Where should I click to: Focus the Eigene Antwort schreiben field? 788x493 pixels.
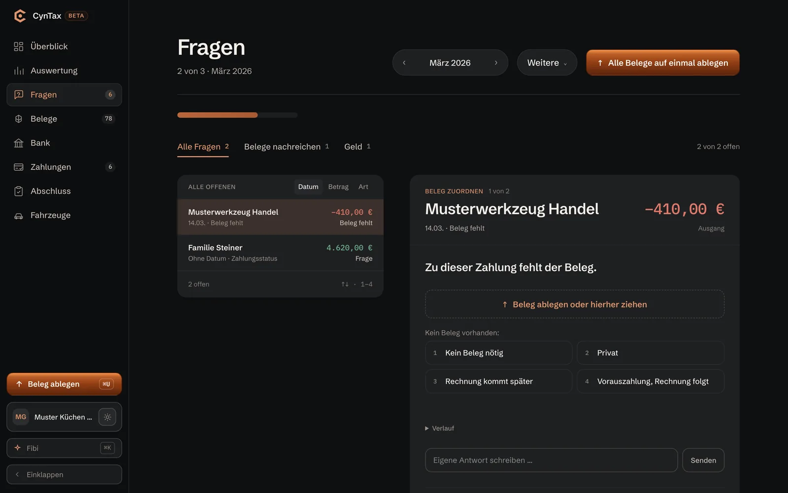[x=551, y=460]
